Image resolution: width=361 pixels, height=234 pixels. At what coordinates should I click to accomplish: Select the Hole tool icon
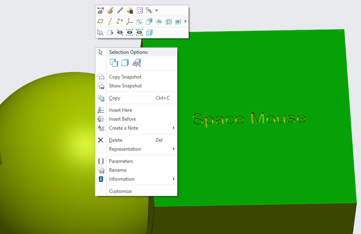pos(169,21)
